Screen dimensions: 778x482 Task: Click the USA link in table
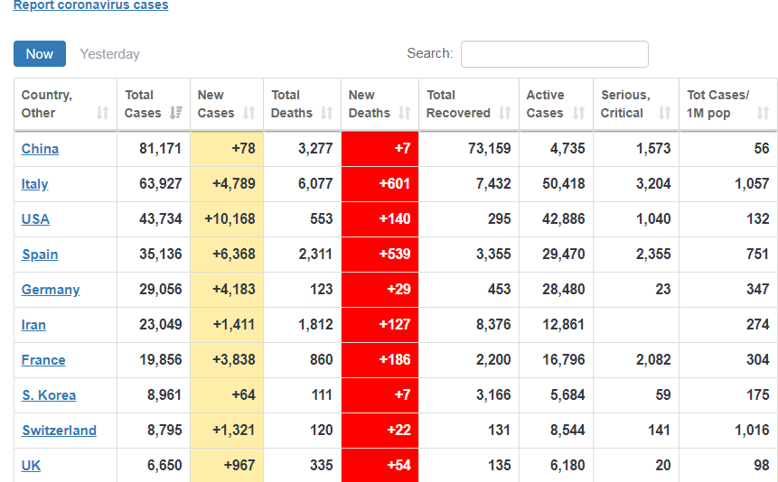(35, 219)
